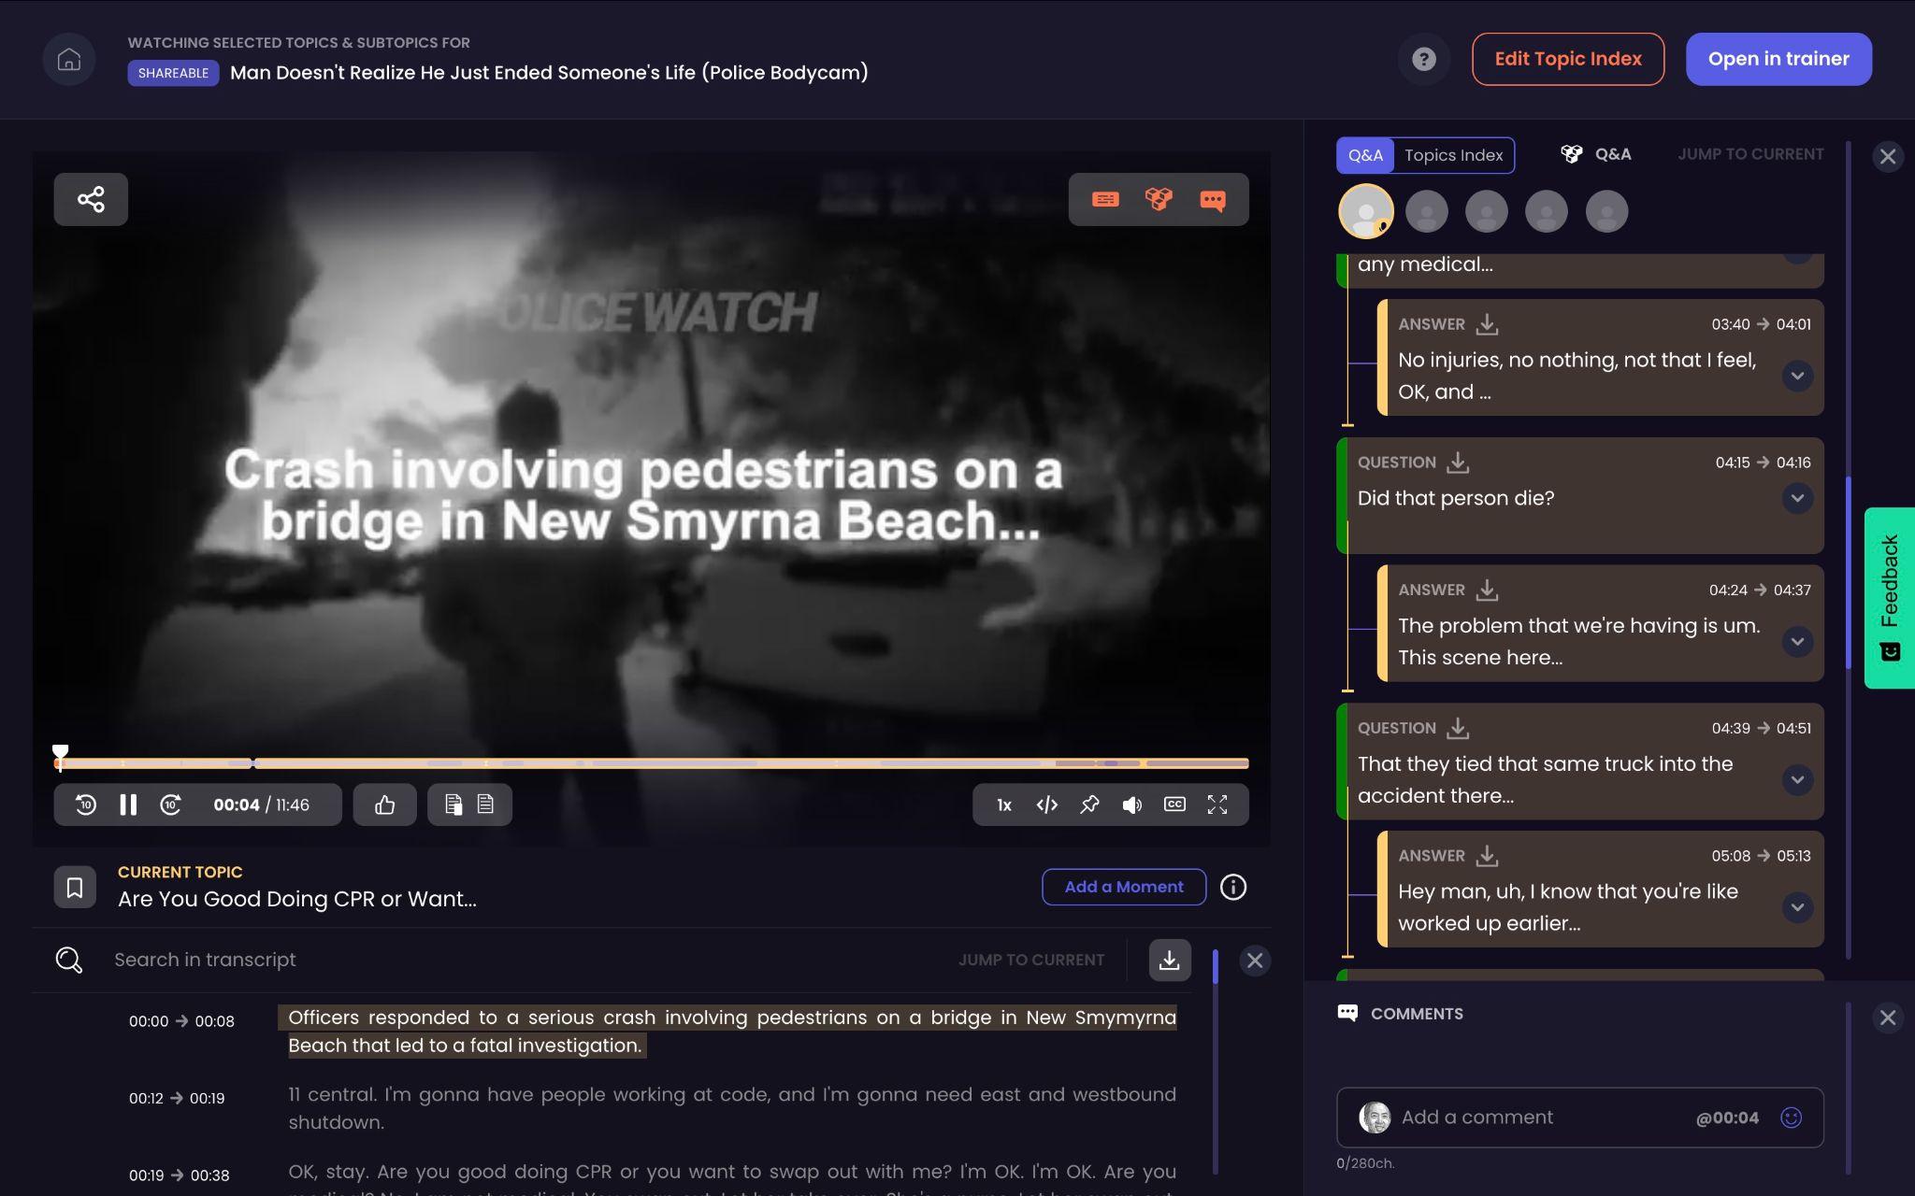Download question 'That they tied that same truck'
The image size is (1915, 1196).
(1458, 728)
